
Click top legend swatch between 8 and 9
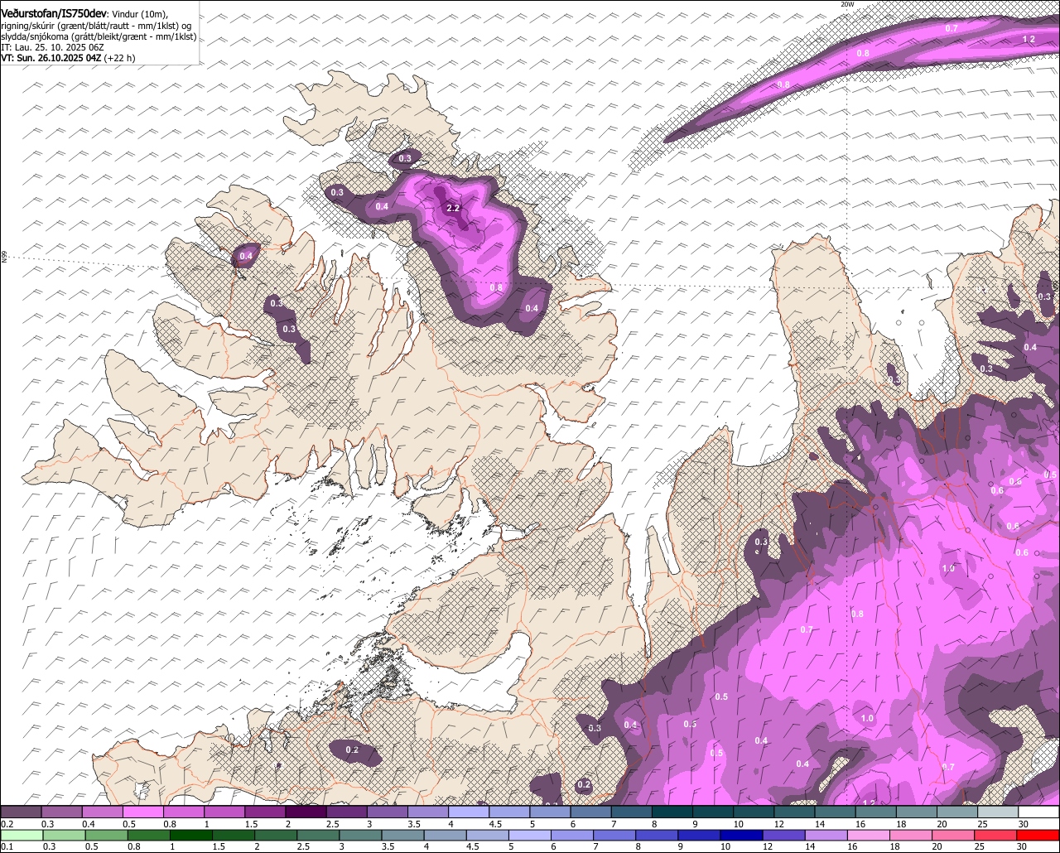(x=672, y=812)
